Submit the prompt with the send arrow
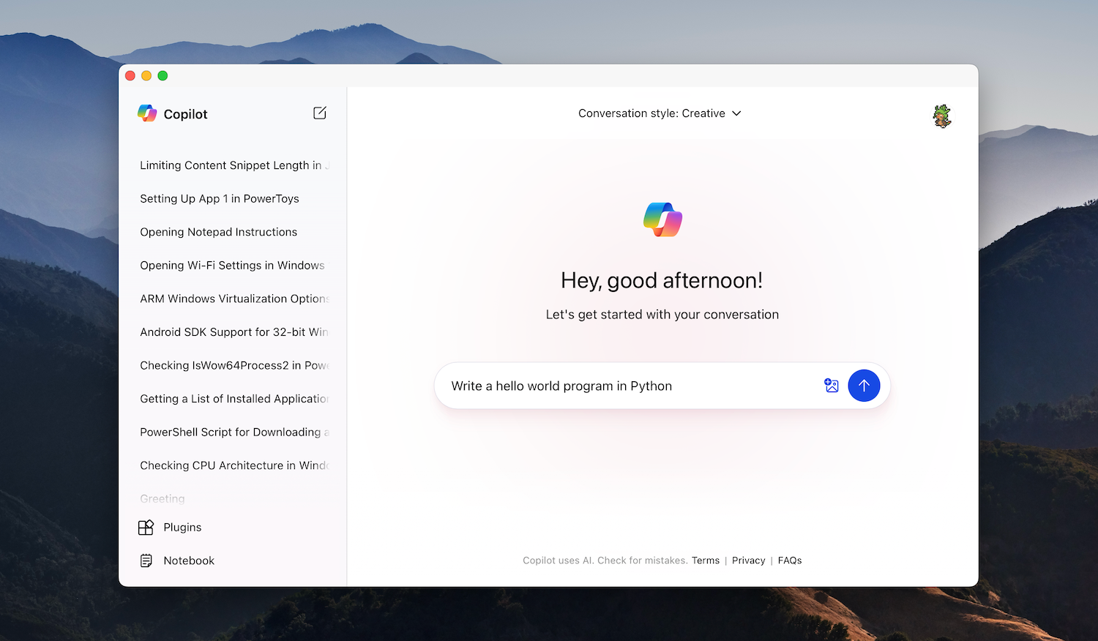This screenshot has height=641, width=1098. 864,386
